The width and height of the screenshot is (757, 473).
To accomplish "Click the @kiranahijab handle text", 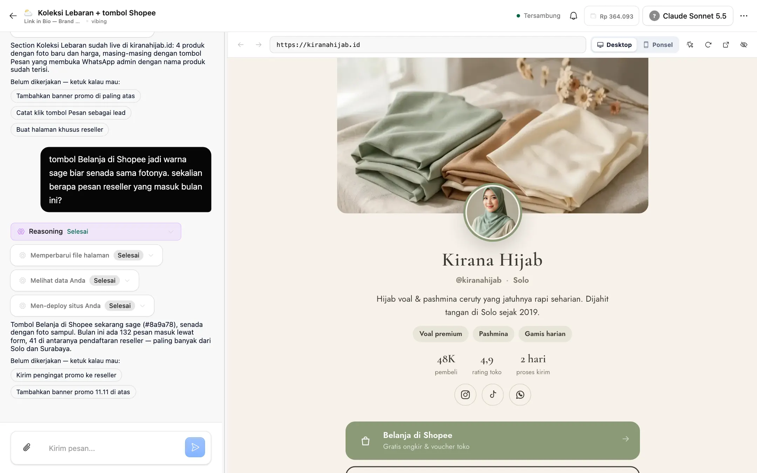I will pyautogui.click(x=478, y=280).
